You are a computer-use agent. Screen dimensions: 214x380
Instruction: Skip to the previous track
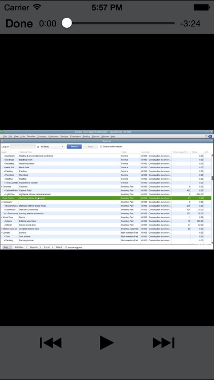pos(51,343)
